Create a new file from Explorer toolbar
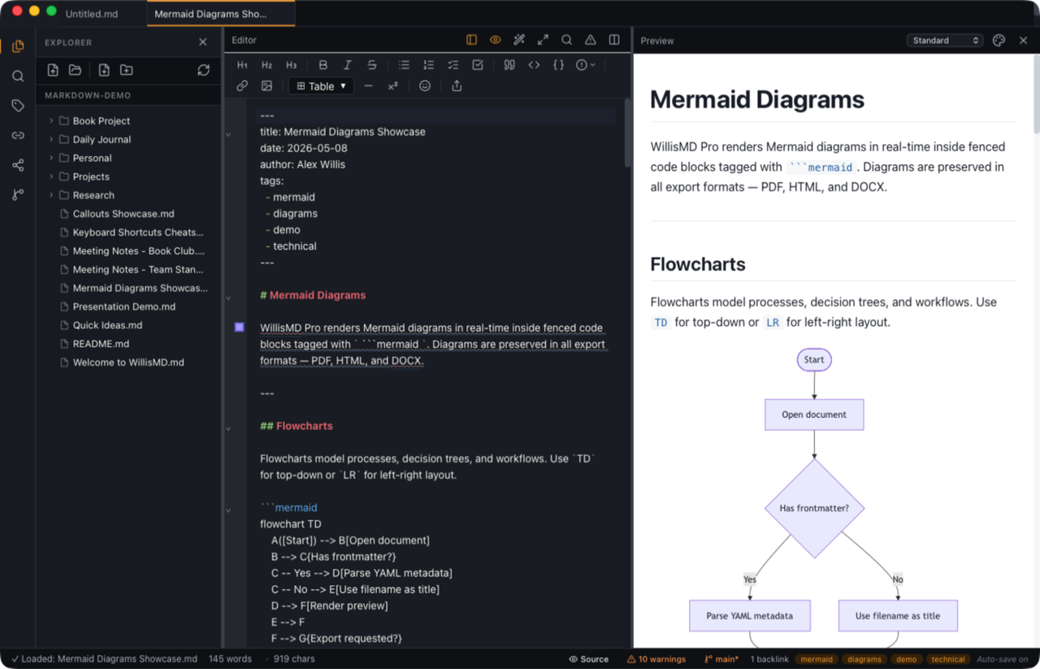This screenshot has width=1040, height=669. (x=104, y=70)
